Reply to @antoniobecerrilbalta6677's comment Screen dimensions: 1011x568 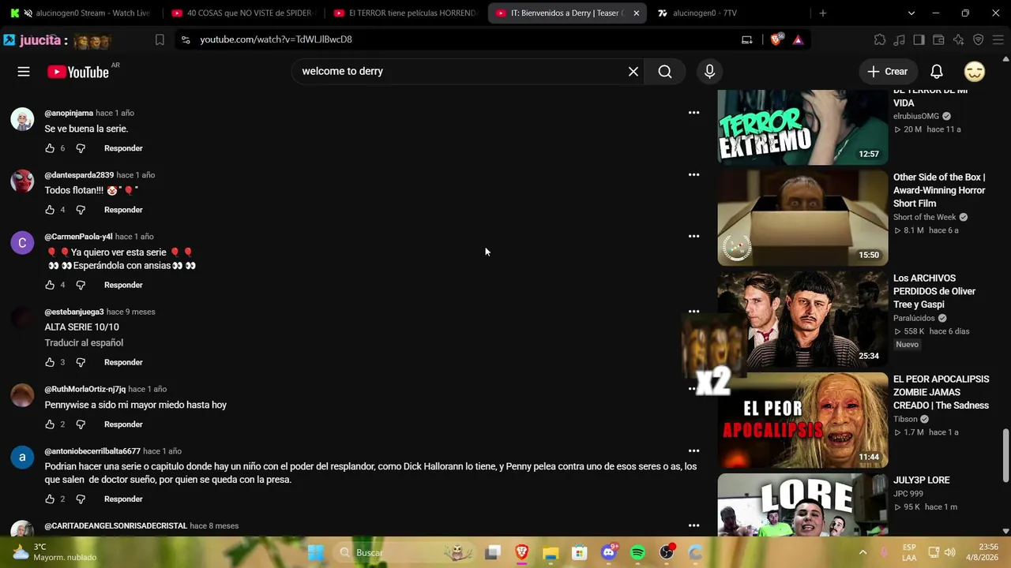(x=123, y=499)
